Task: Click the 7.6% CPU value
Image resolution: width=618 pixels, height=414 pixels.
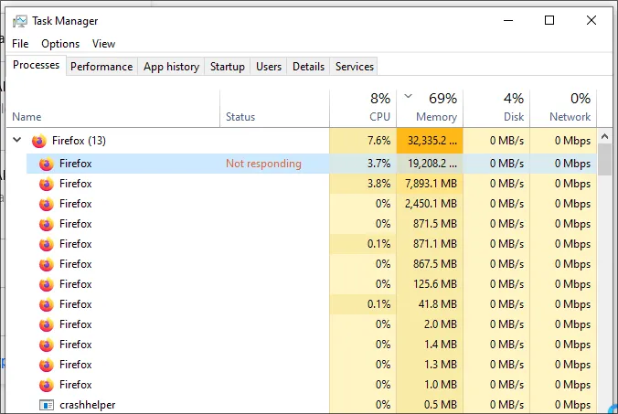Action: tap(378, 141)
